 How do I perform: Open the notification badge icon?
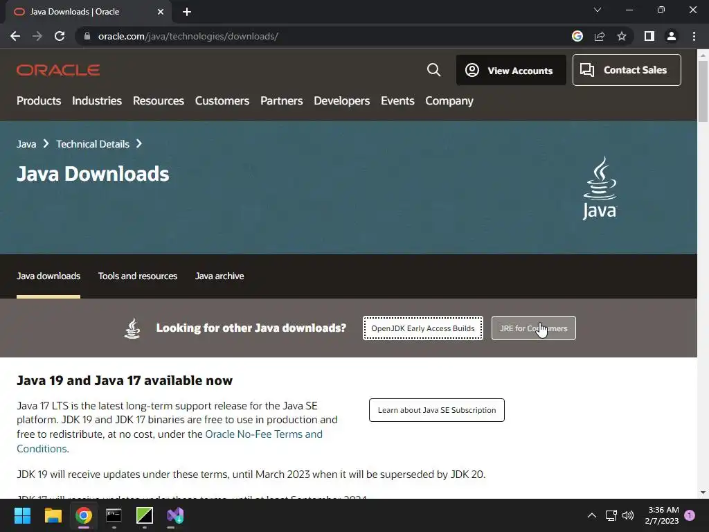coord(690,515)
